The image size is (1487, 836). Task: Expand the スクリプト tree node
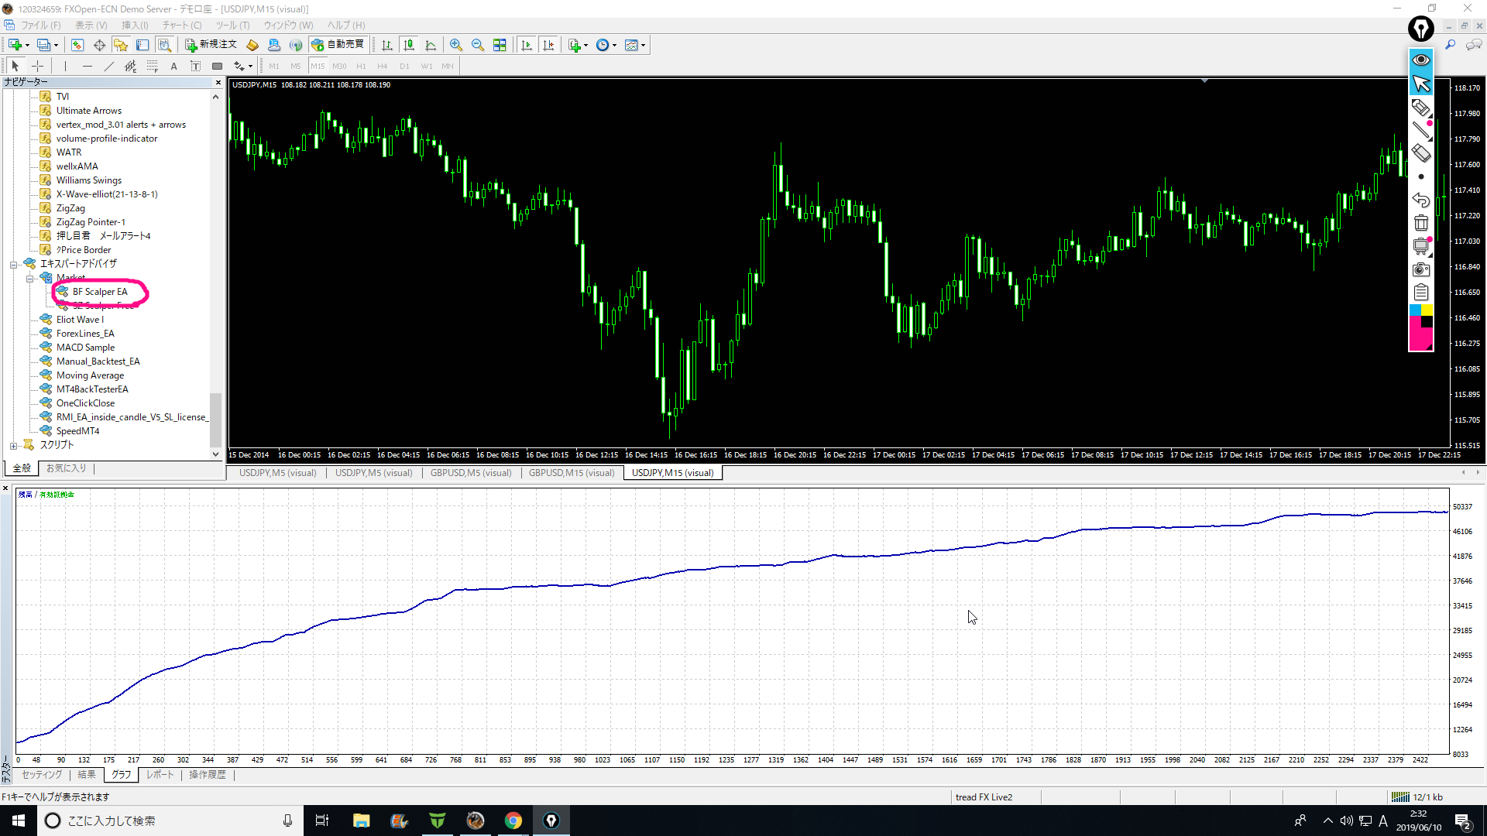click(x=13, y=445)
